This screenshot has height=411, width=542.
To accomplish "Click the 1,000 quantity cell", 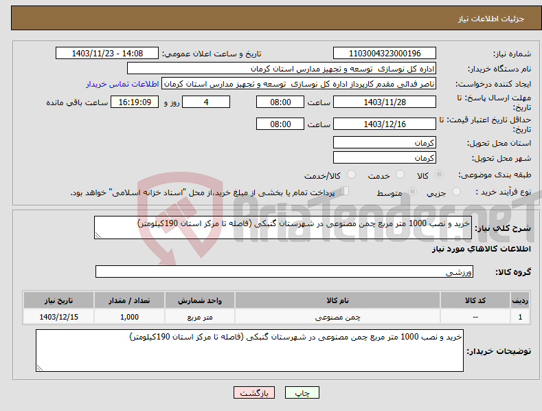I will (129, 317).
